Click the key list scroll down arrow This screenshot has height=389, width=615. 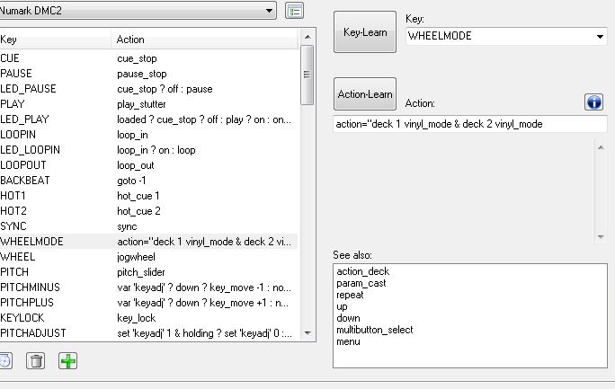coord(307,333)
